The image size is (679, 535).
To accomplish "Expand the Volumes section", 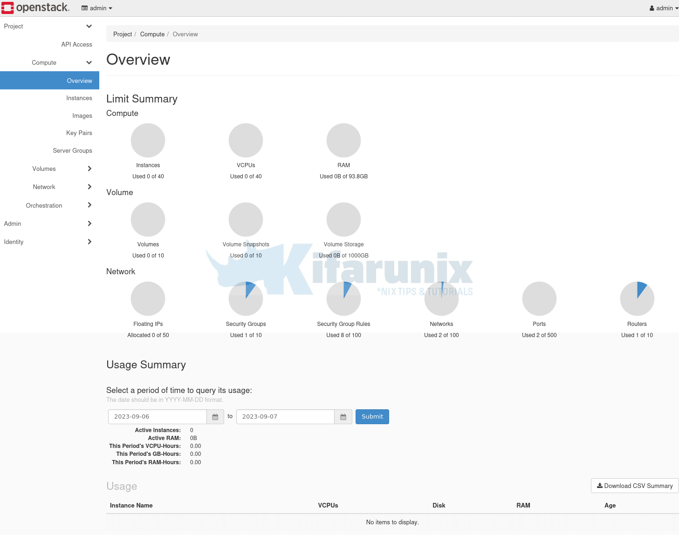I will (x=89, y=169).
